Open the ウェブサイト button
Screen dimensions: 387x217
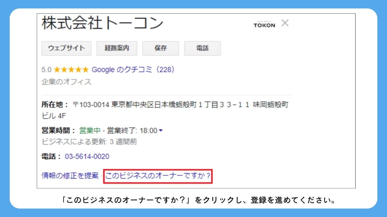(x=66, y=48)
